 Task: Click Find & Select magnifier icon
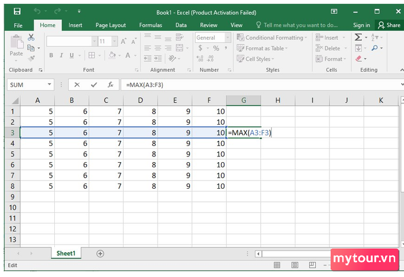coord(375,48)
